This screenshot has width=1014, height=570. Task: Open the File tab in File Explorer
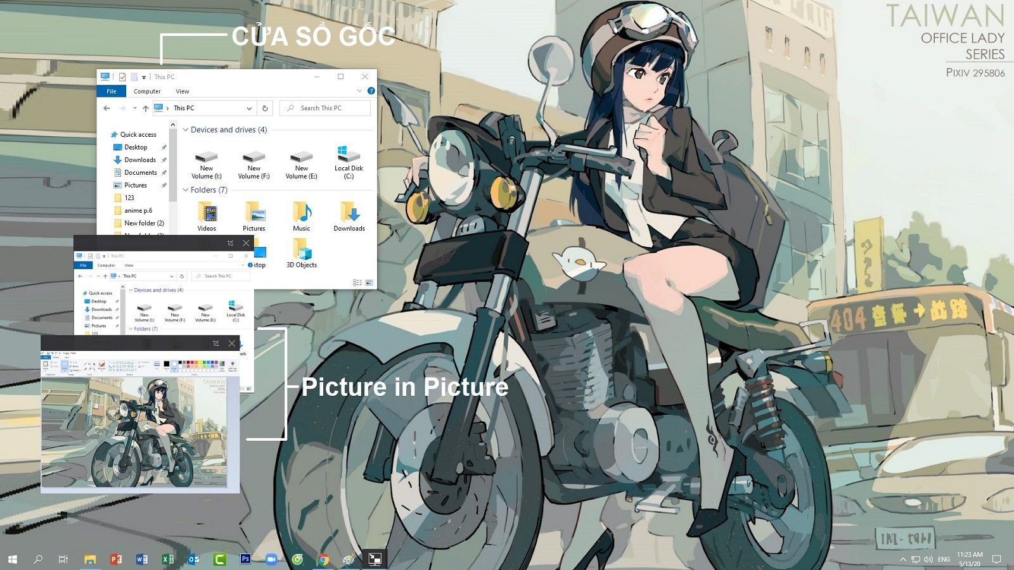[112, 91]
